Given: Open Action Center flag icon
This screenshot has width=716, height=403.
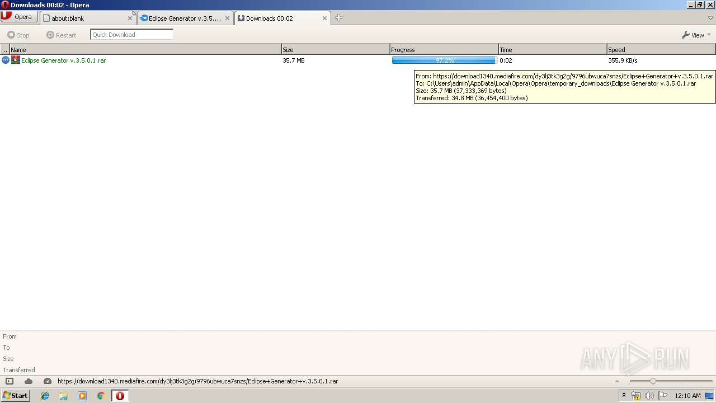Looking at the screenshot, I should point(663,396).
